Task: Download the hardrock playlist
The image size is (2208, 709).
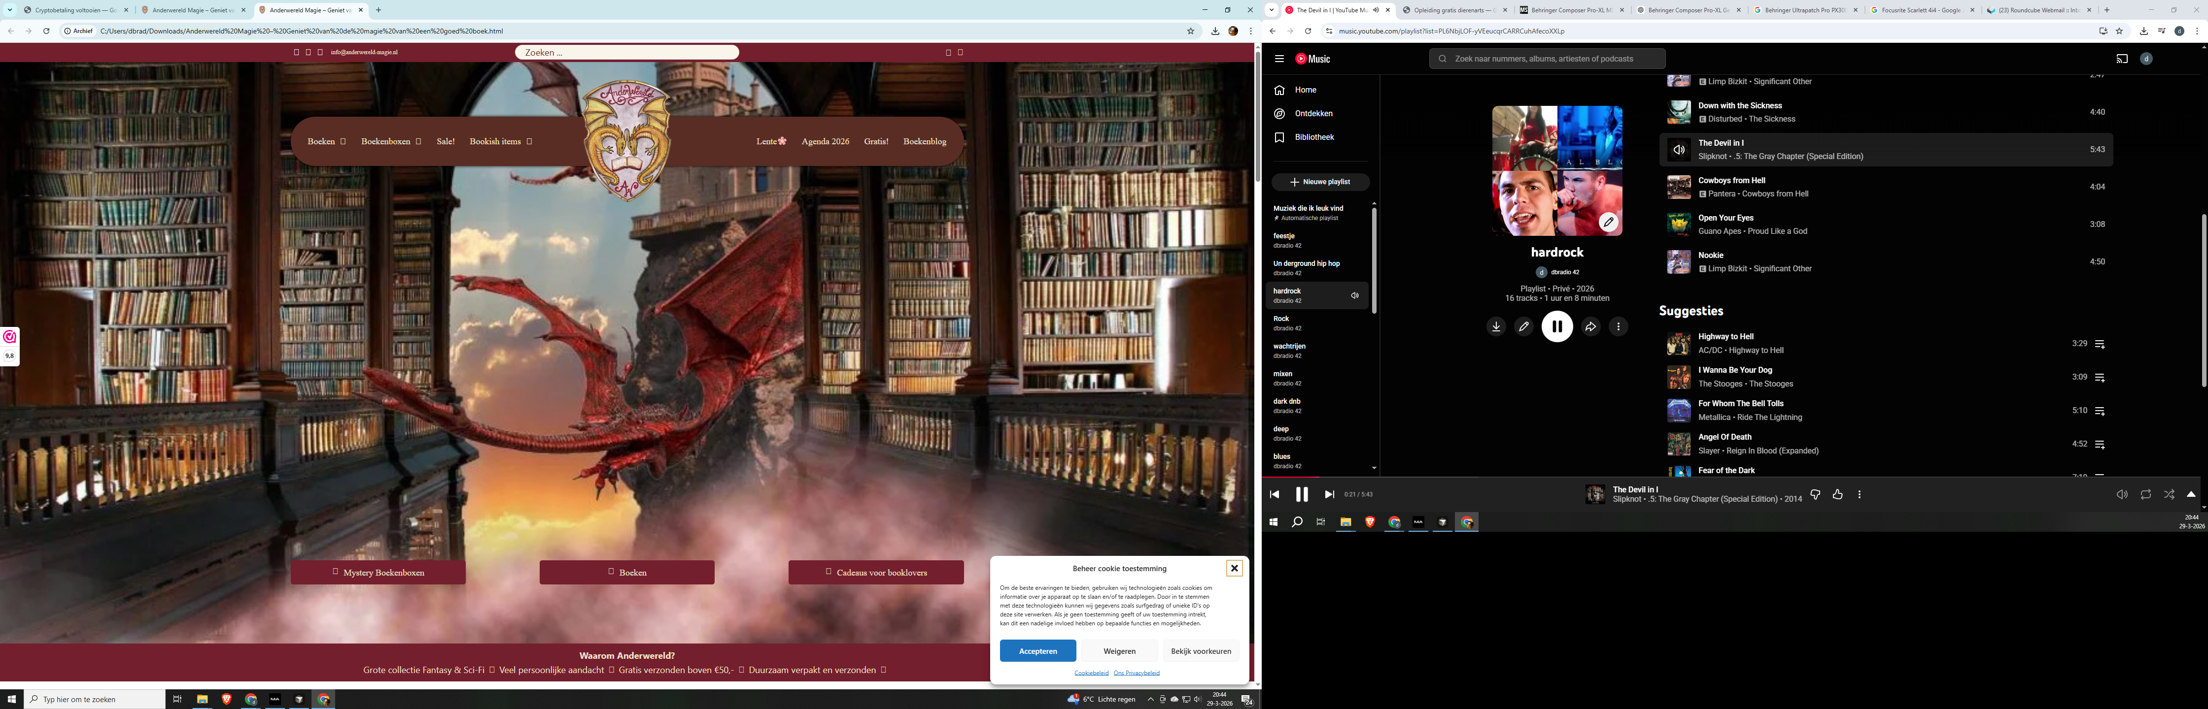Action: pyautogui.click(x=1496, y=326)
